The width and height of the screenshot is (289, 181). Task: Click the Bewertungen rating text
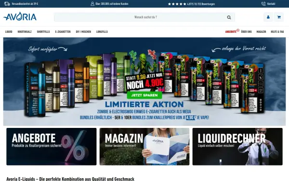pos(201,4)
